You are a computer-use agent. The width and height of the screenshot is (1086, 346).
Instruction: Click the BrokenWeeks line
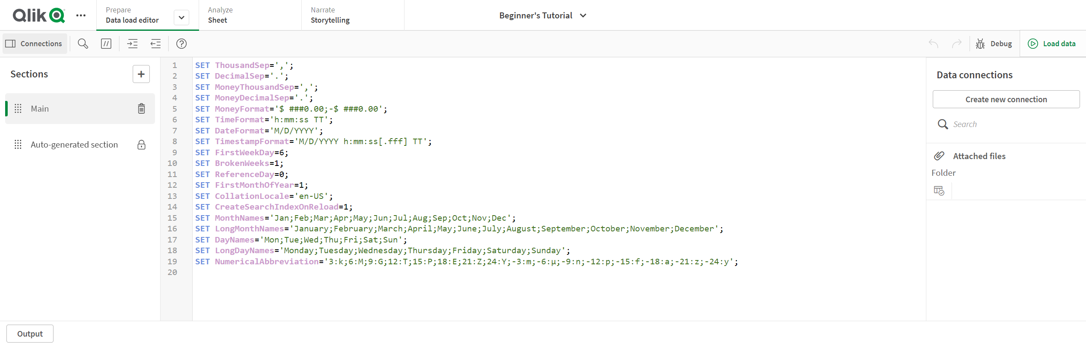(239, 163)
